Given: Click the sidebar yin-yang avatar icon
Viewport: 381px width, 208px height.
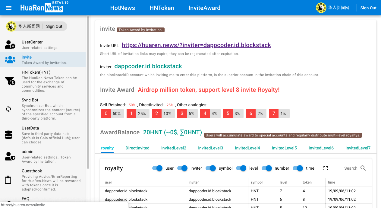Looking at the screenshot, I should [x=11, y=26].
